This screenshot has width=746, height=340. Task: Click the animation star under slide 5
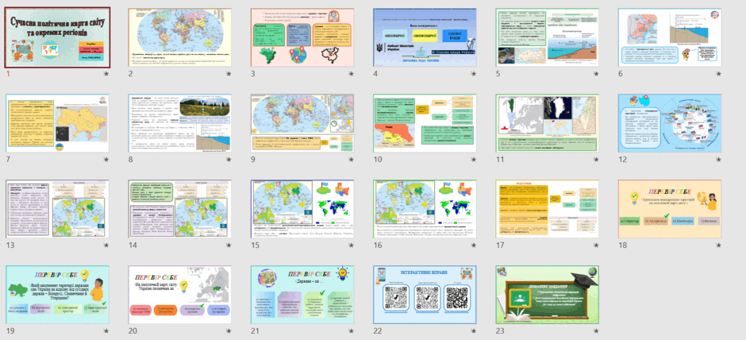[596, 74]
